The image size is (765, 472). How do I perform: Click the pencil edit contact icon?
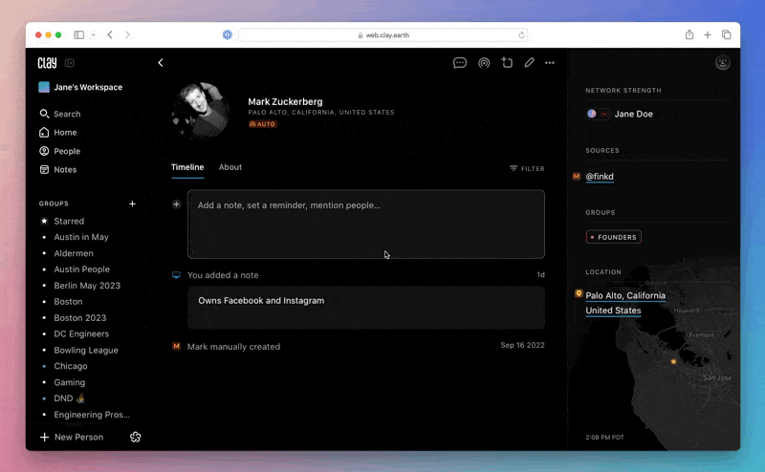529,63
